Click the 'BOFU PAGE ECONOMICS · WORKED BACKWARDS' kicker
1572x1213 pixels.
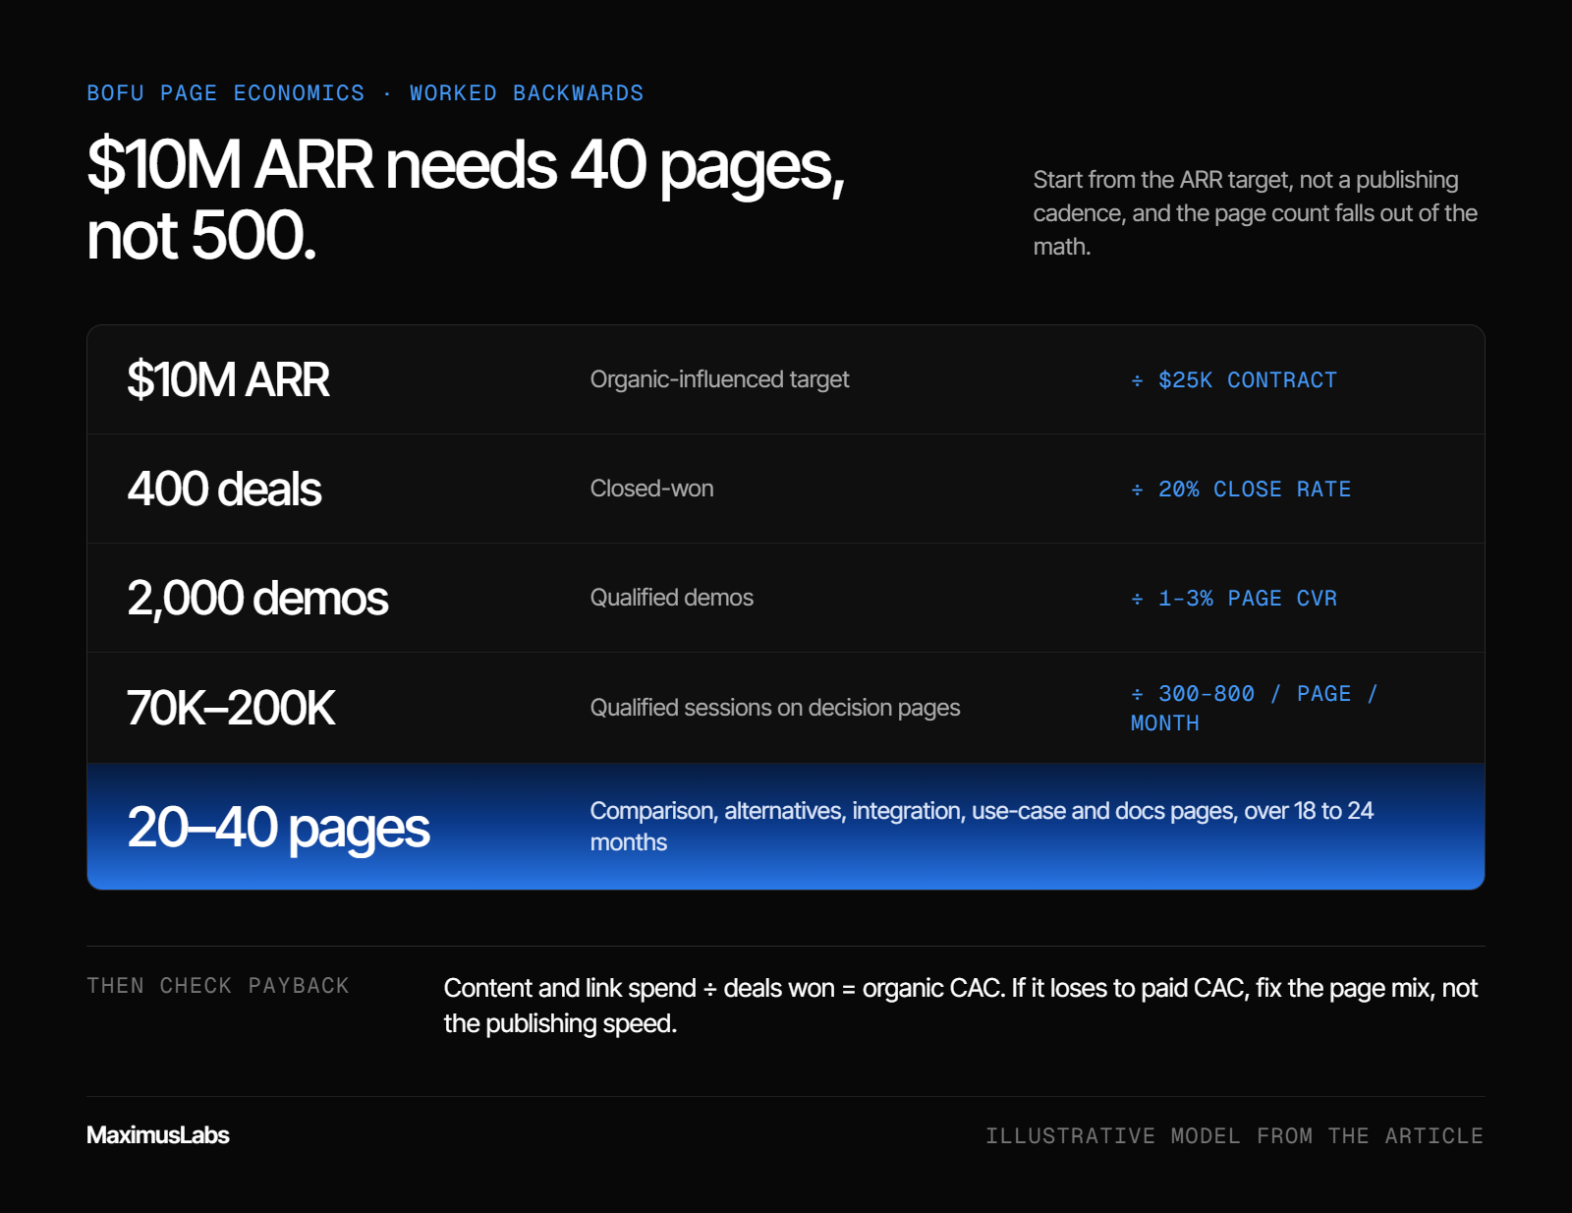coord(365,93)
